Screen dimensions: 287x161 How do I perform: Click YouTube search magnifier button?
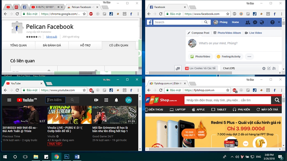pyautogui.click(x=72, y=100)
